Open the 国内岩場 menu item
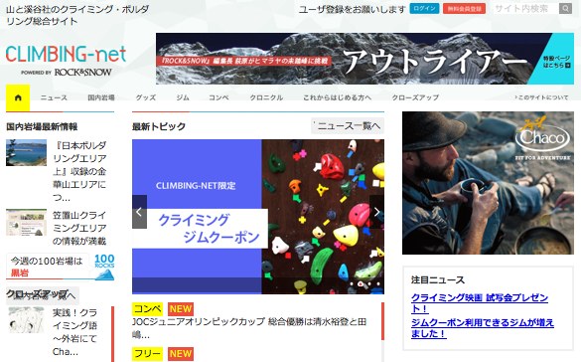Image resolution: width=581 pixels, height=362 pixels. pos(100,97)
